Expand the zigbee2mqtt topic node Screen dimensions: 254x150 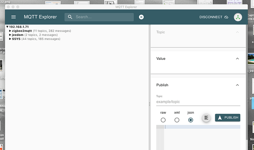coord(10,31)
